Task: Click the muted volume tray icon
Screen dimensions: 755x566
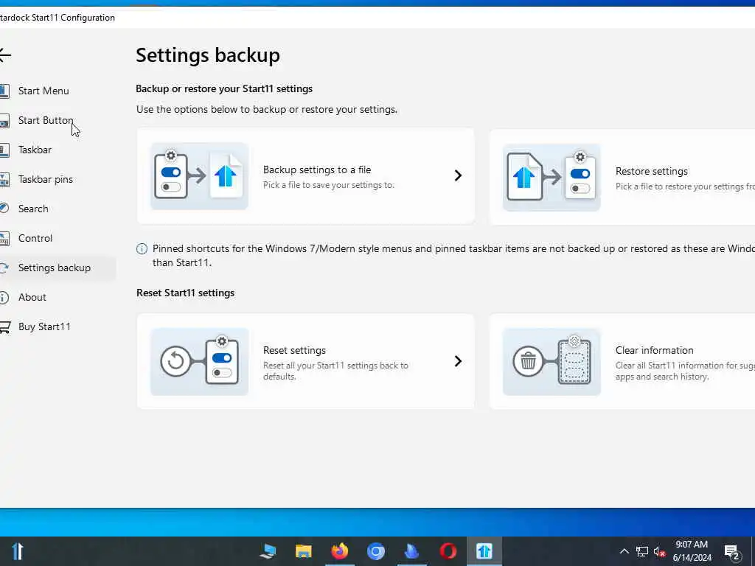Action: (660, 551)
